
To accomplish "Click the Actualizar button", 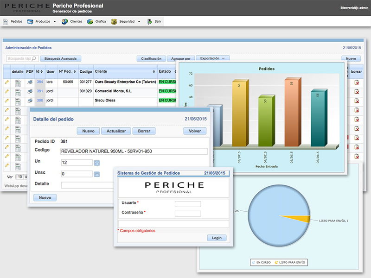I will (116, 131).
